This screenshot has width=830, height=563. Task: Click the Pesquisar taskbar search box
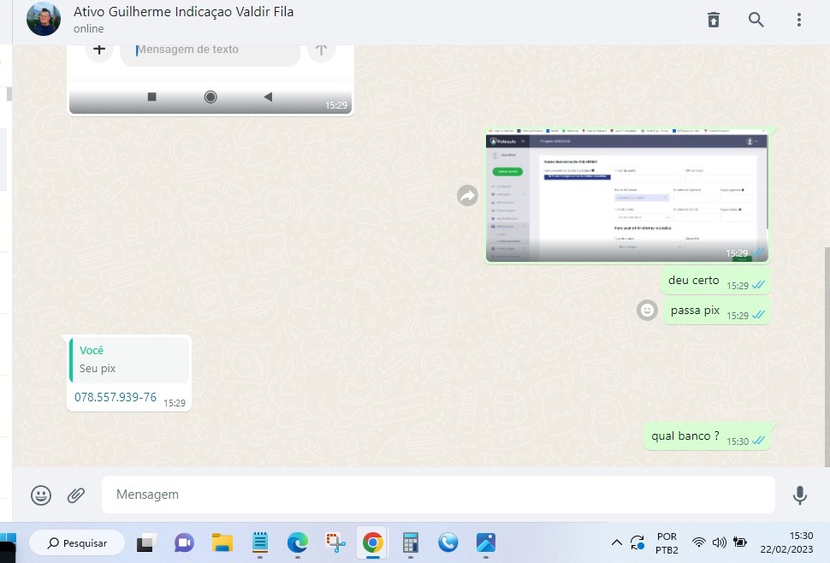pos(77,542)
